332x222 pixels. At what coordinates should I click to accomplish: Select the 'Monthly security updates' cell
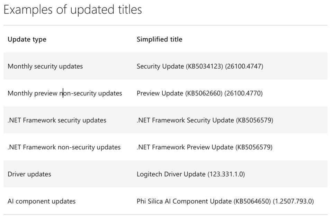tap(45, 66)
